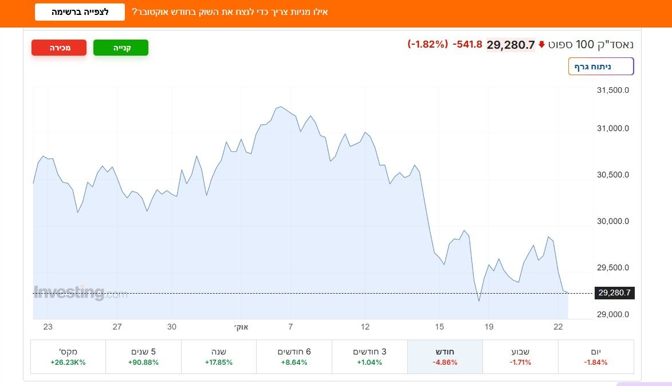The image size is (672, 386).
Task: Click the red מכירה sell button
Action: point(59,48)
